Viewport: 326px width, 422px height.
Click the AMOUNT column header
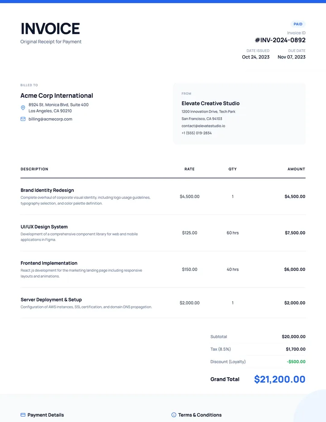pyautogui.click(x=297, y=169)
